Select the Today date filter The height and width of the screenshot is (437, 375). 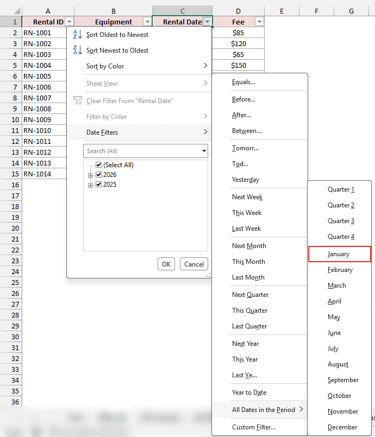[260, 163]
